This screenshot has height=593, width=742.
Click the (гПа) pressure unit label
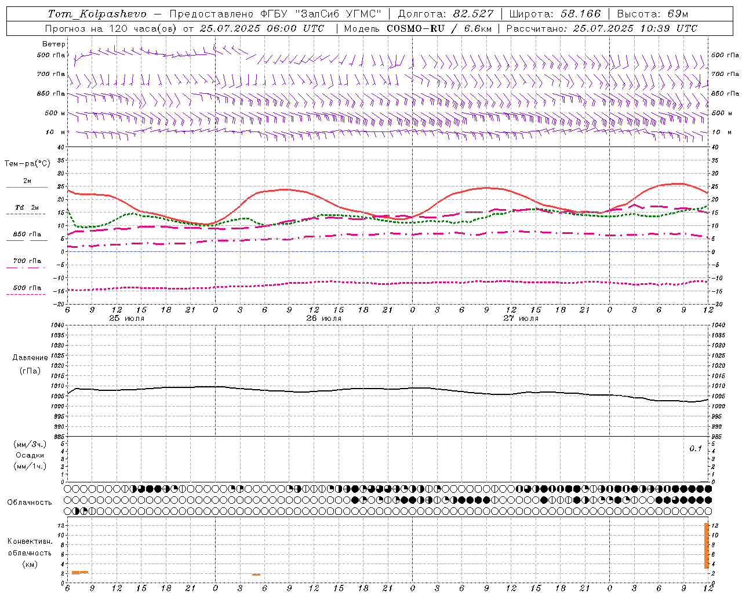[x=30, y=371]
